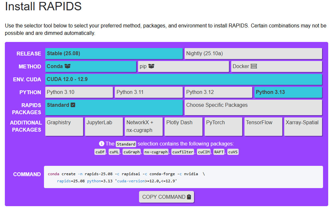The width and height of the screenshot is (335, 211).
Task: Click the checkmark icon beside Standard
Action: click(73, 105)
